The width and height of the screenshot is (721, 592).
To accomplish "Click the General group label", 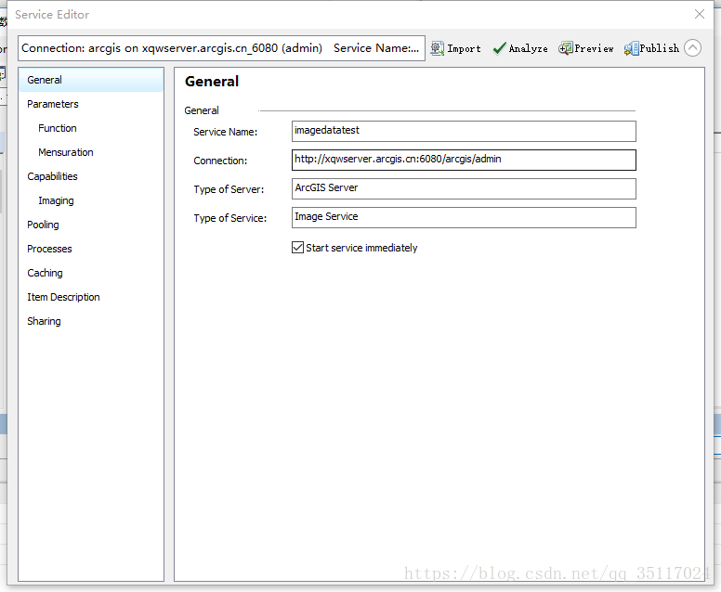I will pos(202,110).
